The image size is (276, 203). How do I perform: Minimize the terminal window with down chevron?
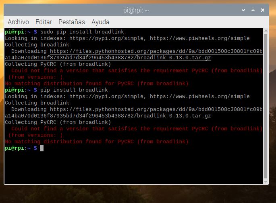[x=243, y=10]
